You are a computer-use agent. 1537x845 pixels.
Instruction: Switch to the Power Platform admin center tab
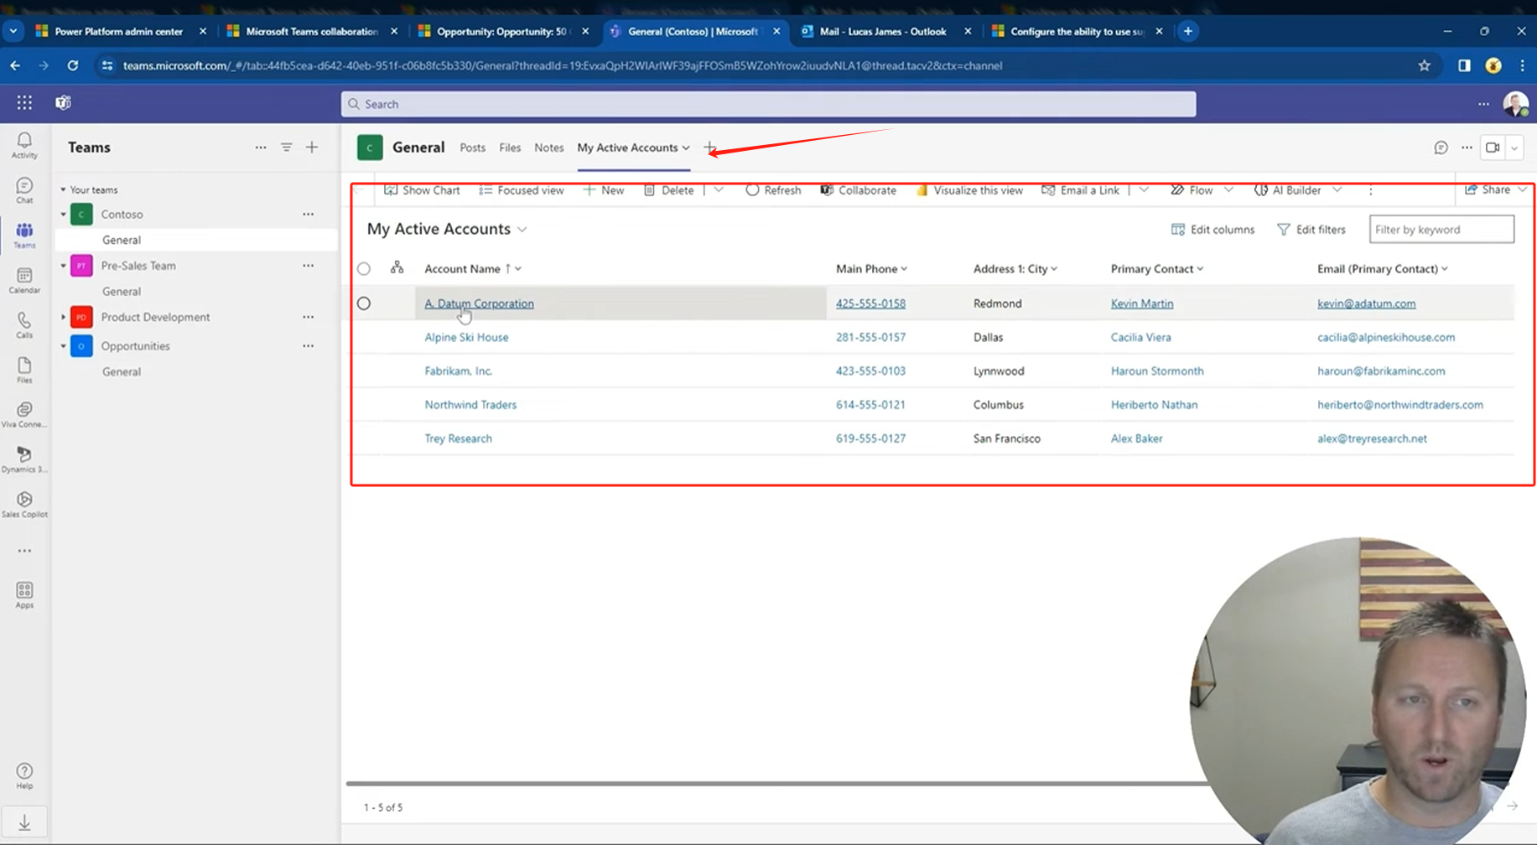pyautogui.click(x=120, y=31)
